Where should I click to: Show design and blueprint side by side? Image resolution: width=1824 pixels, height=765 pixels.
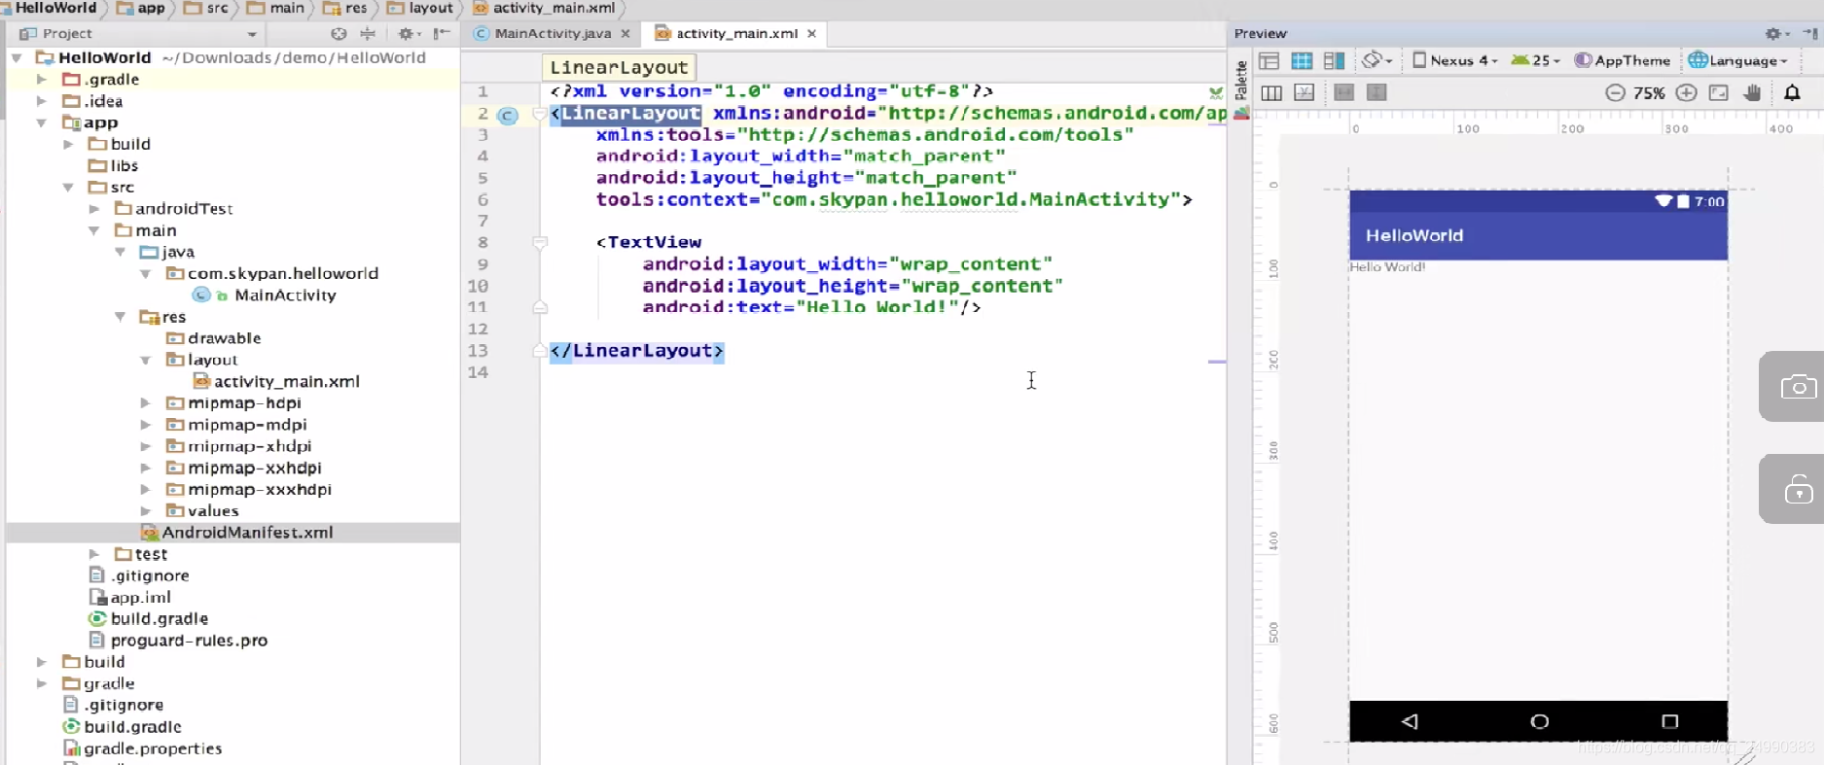(x=1334, y=61)
